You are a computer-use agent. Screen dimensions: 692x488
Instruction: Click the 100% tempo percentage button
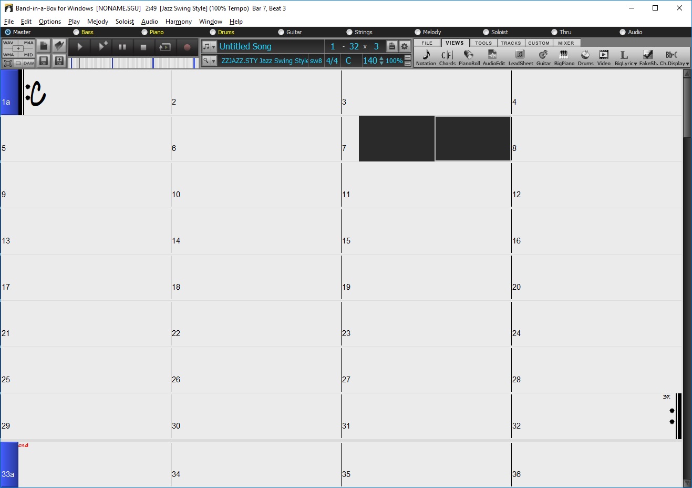[394, 61]
